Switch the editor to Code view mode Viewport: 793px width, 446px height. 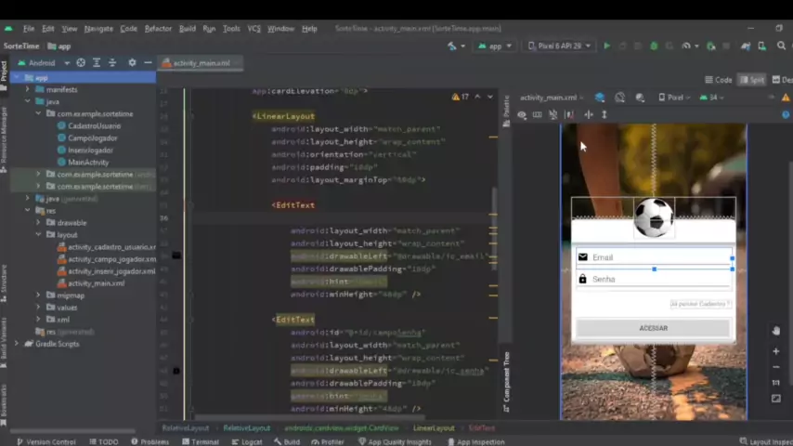719,80
